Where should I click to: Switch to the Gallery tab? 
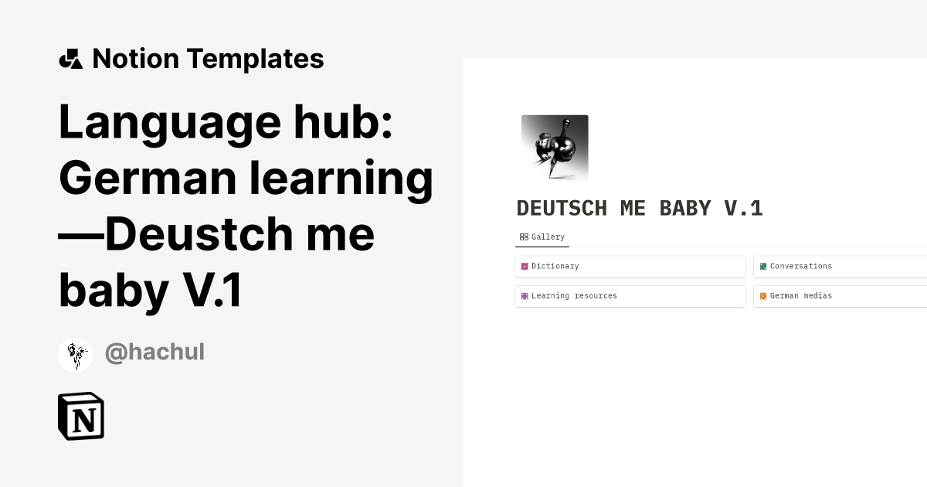tap(542, 237)
